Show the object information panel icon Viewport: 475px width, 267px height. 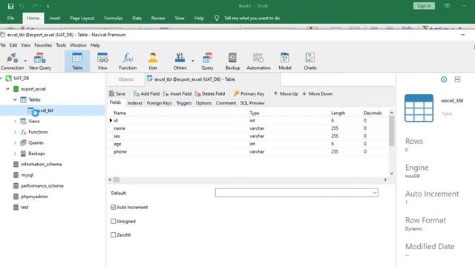[444, 79]
